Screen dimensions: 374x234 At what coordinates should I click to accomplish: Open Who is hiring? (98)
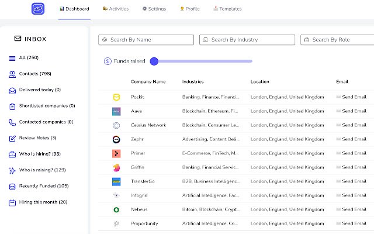(40, 154)
